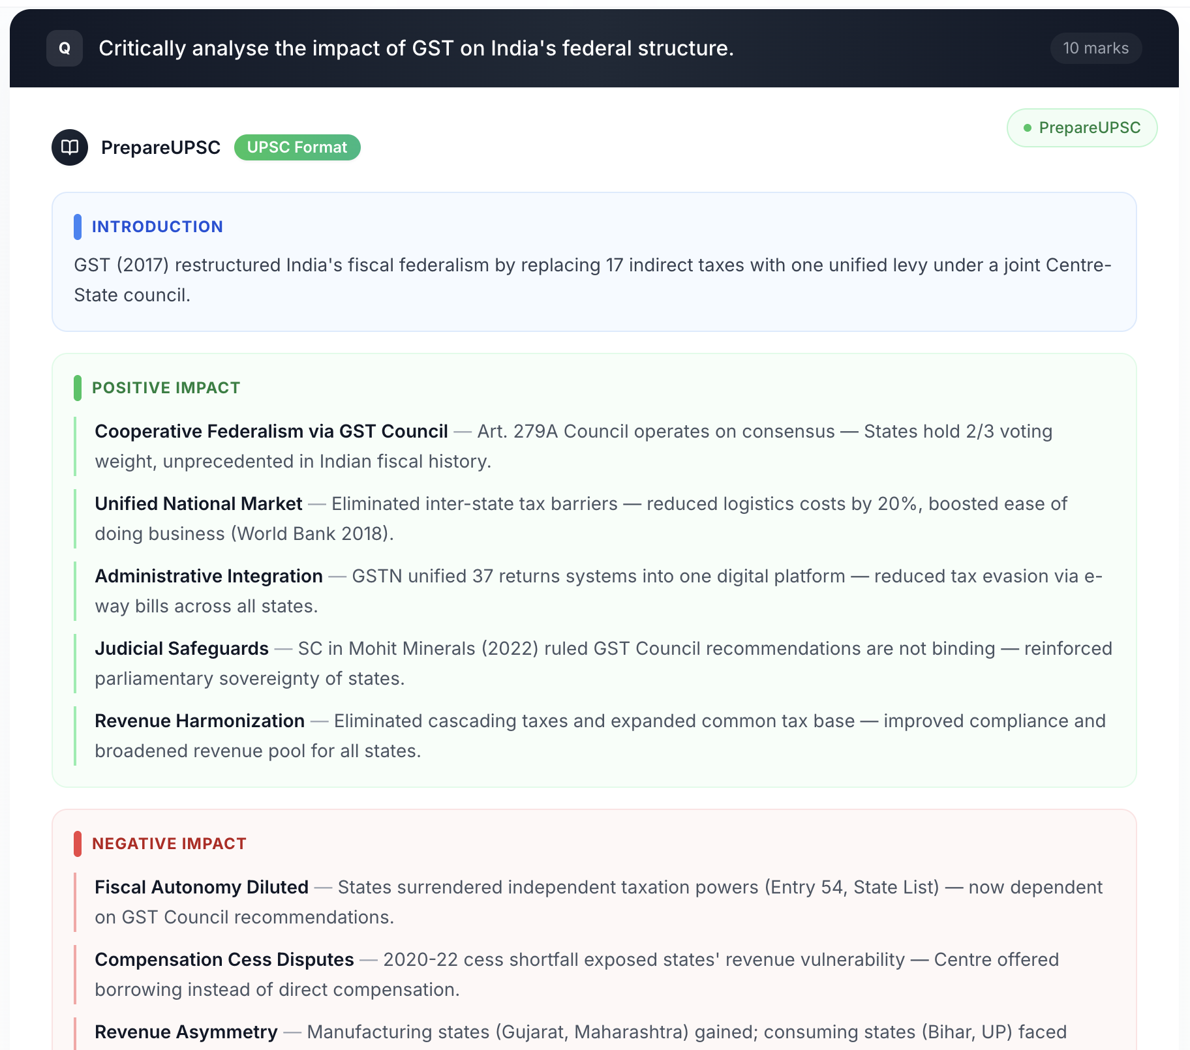Click the green status dot beside PrepareUPSC
Screen dimensions: 1190x1050
tap(1026, 127)
